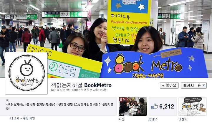212x123 pixels.
Task: Toggle the 좋아요 liked button
Action: tap(169, 85)
